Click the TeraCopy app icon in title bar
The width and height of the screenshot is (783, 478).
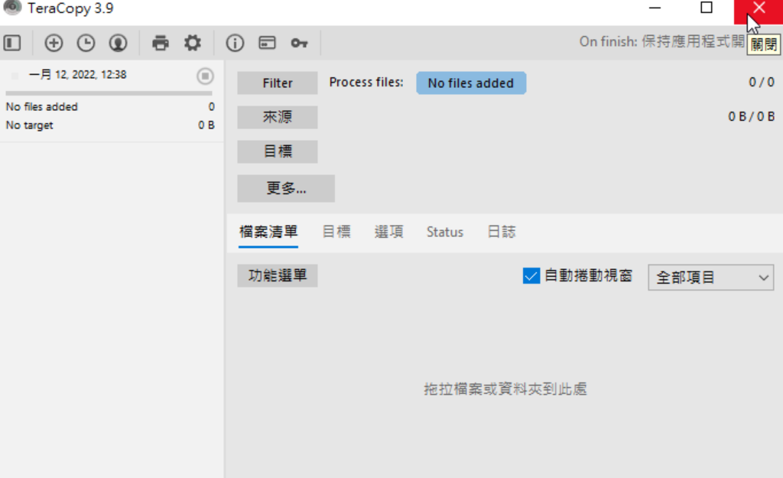(x=12, y=8)
